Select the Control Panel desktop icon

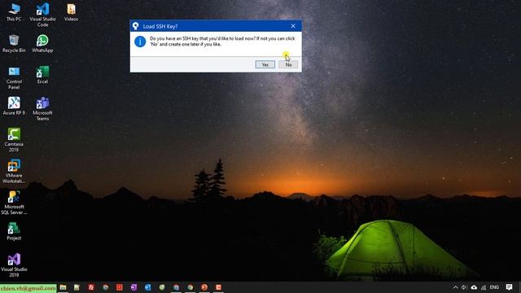[14, 78]
